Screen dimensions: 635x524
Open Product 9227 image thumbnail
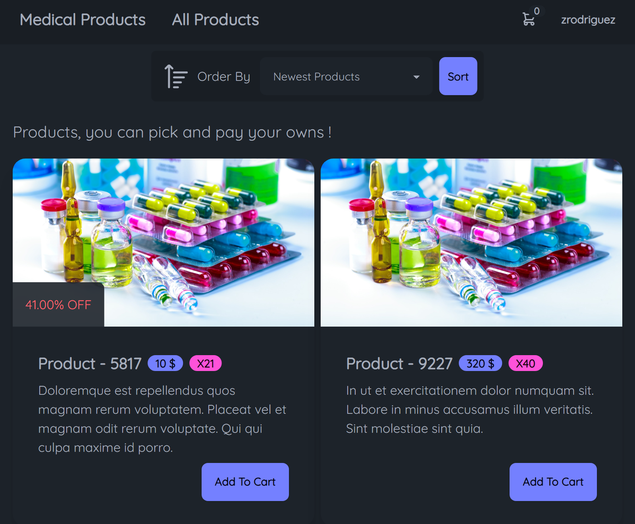[471, 242]
